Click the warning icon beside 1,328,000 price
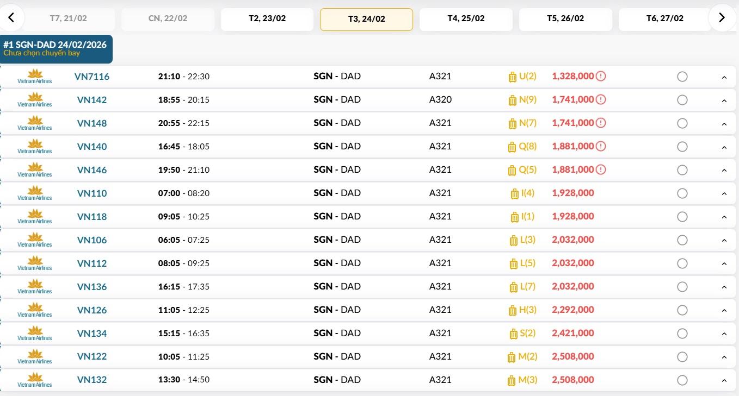Viewport: 739px width, 396px height. pyautogui.click(x=601, y=77)
